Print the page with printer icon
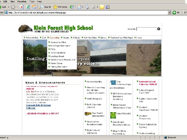Viewport: 187px width, 140px height. point(87,7)
